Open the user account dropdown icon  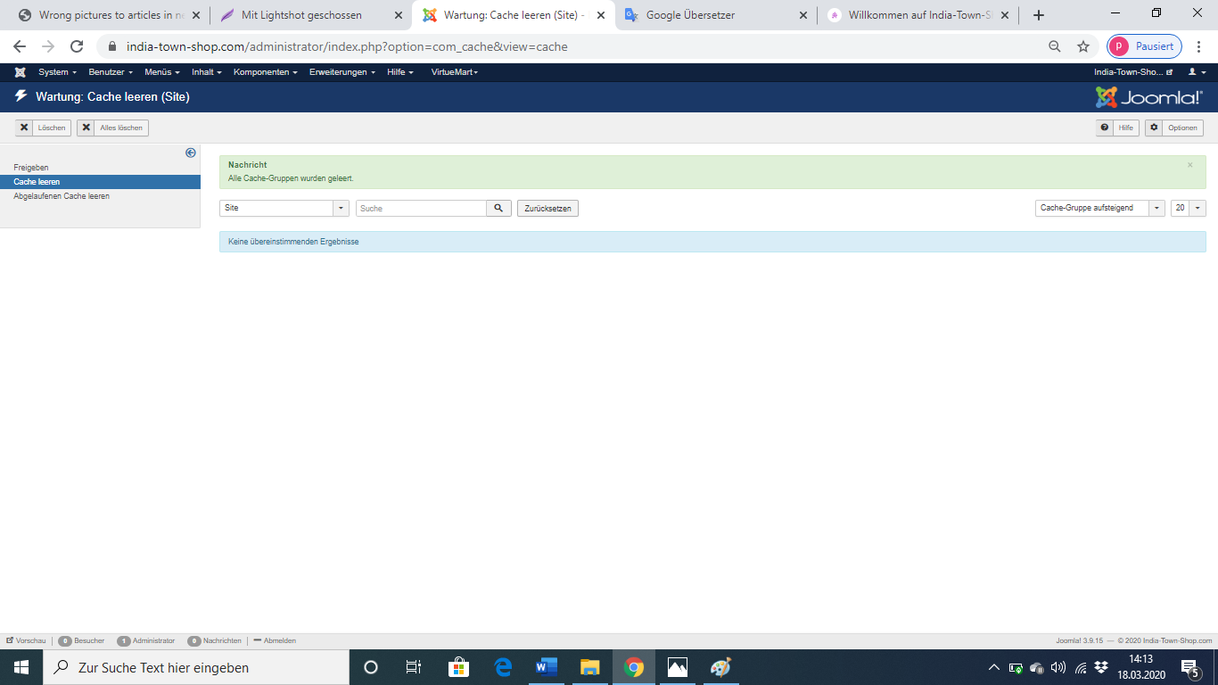(1197, 72)
